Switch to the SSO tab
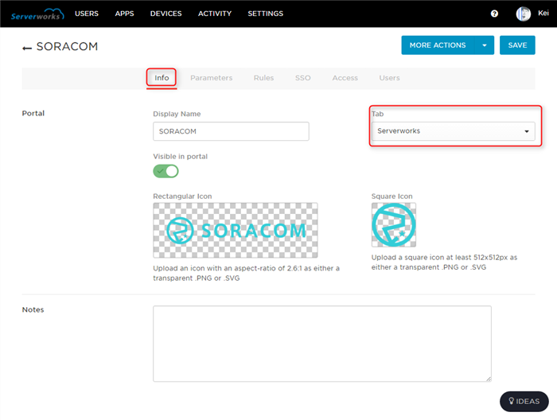The width and height of the screenshot is (557, 420). (x=302, y=78)
